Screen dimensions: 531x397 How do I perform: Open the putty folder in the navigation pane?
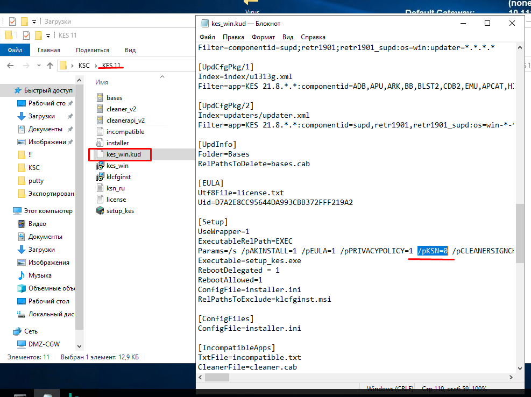[36, 181]
